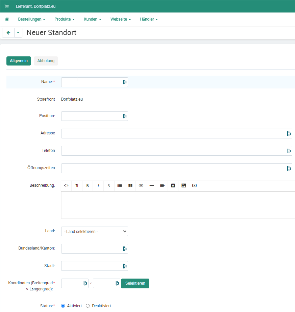
Task: Open the Händler menu
Action: tap(149, 19)
